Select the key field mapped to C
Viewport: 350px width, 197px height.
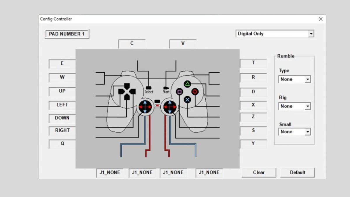click(132, 43)
